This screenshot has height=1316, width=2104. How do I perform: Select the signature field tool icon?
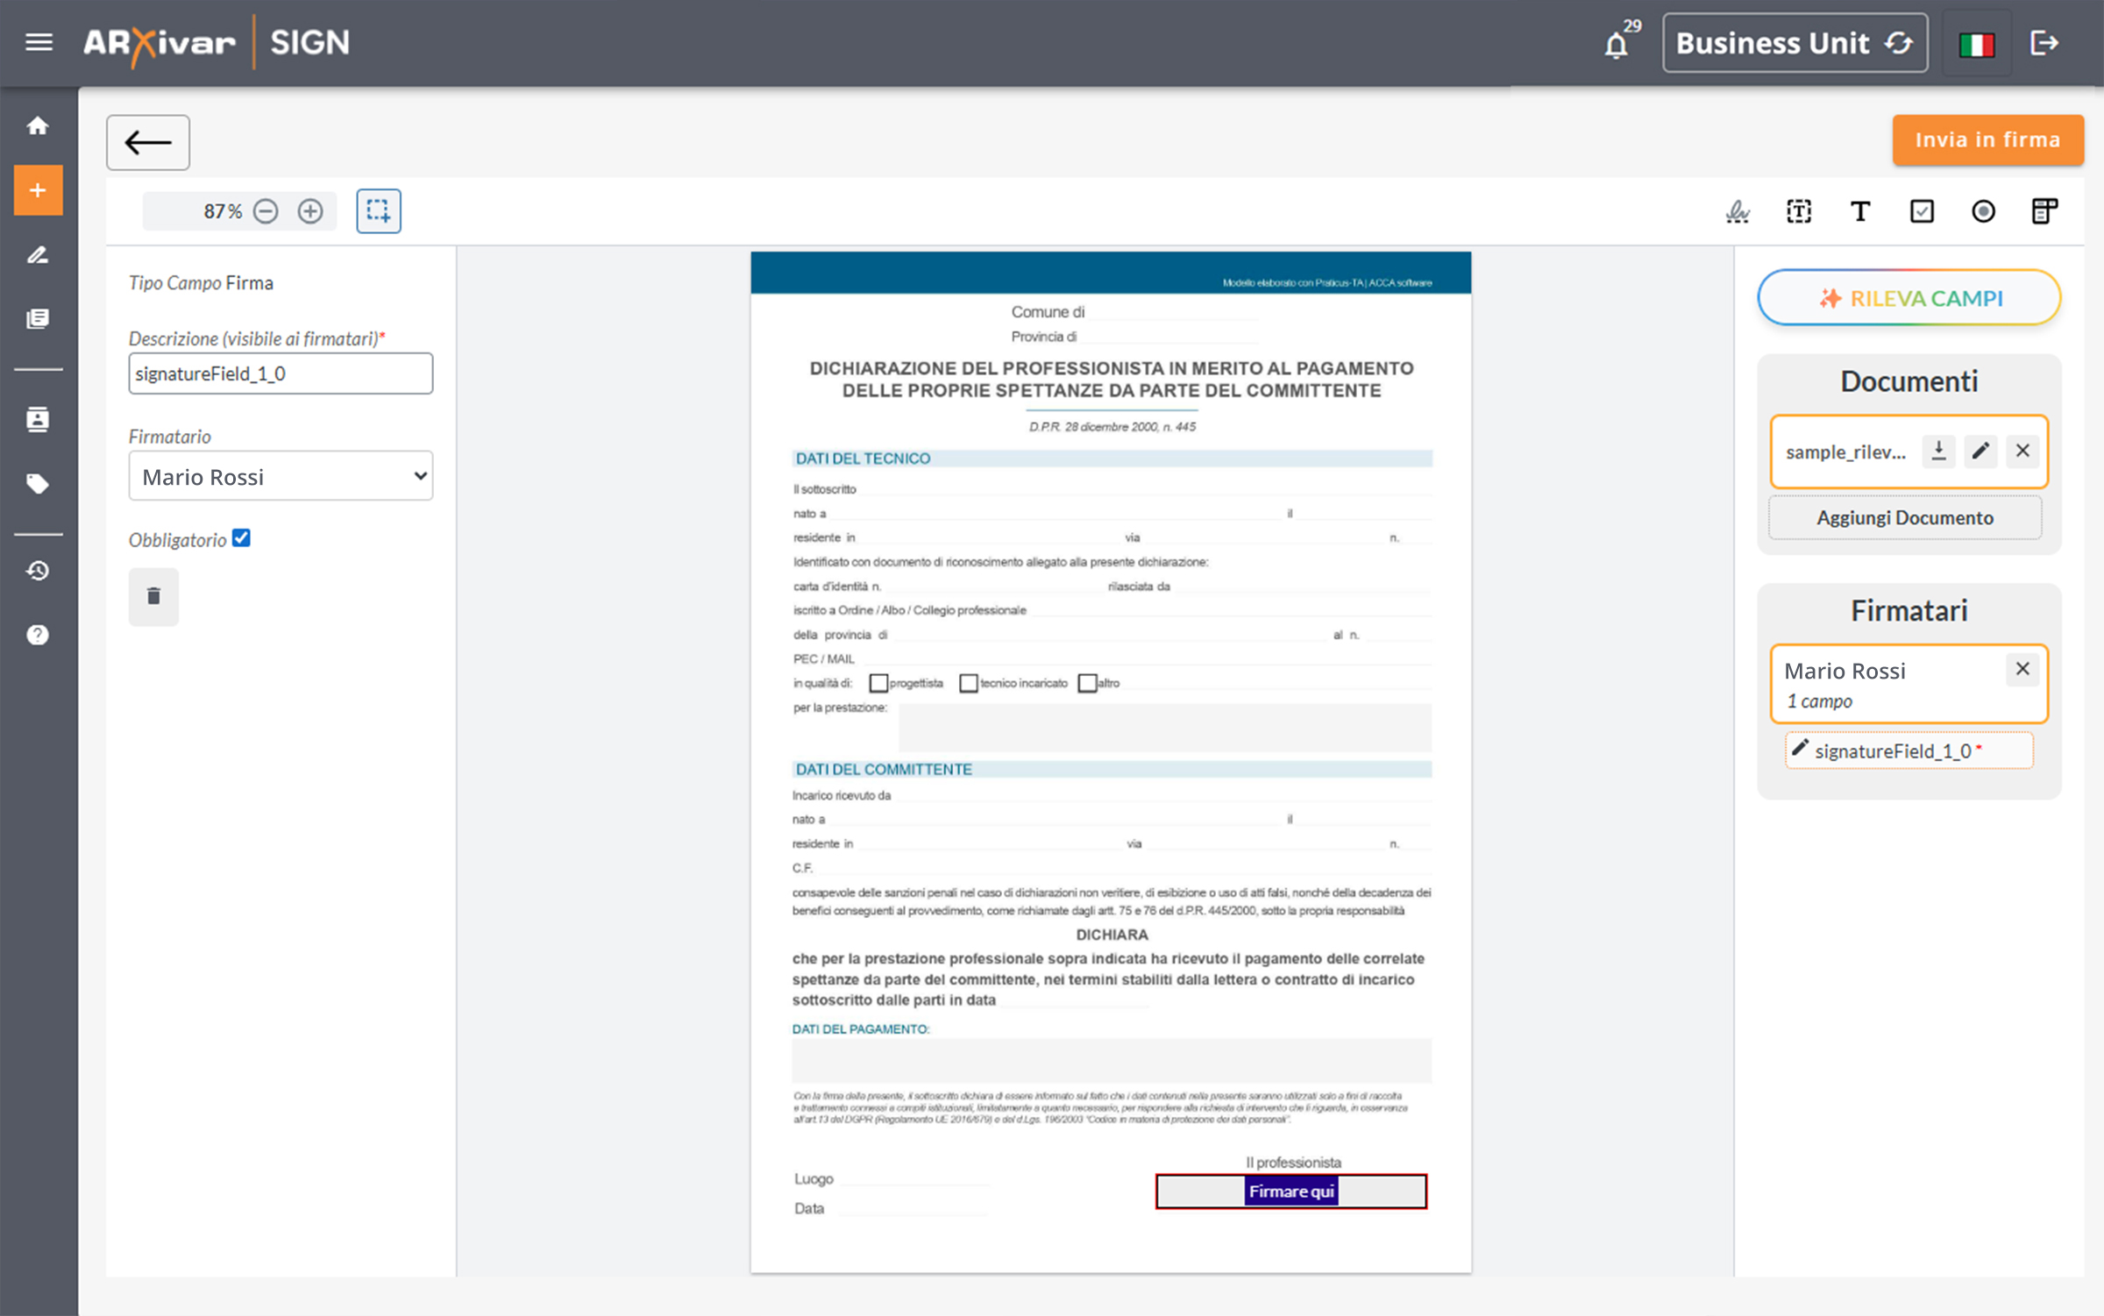tap(1737, 211)
